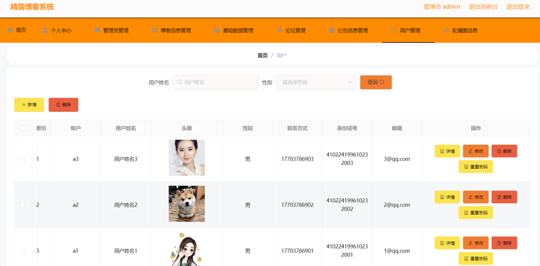Expand the 公告信息管理 menu arrow
540x266 pixels.
(373, 30)
